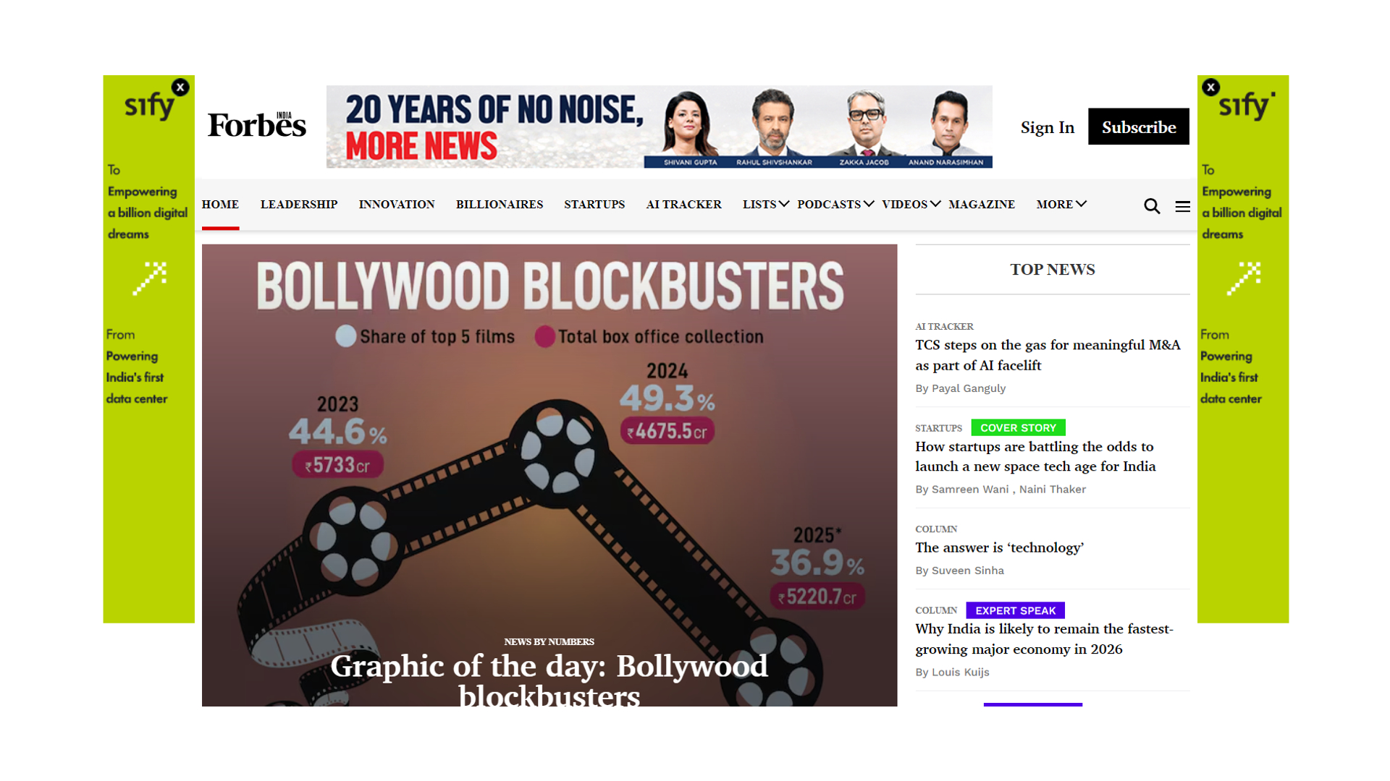Click the Sify logo in right ad
1390x781 pixels.
point(1245,106)
